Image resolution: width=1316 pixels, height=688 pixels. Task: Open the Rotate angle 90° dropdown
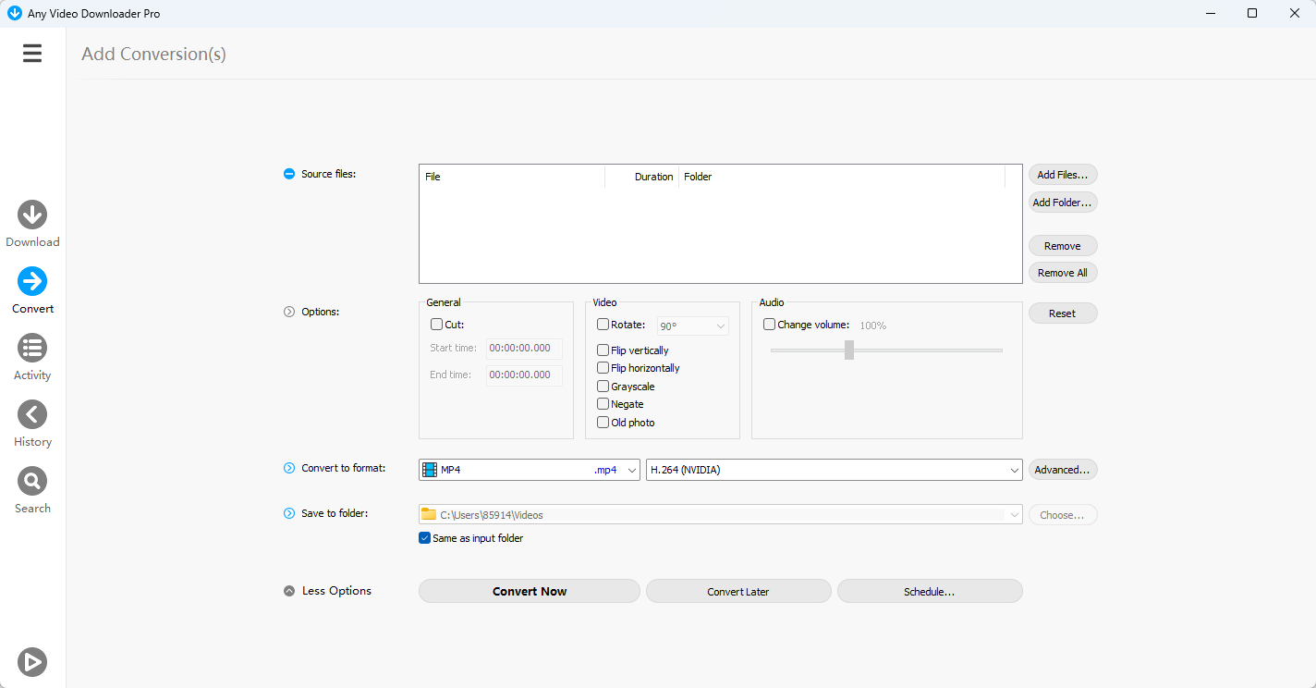693,326
